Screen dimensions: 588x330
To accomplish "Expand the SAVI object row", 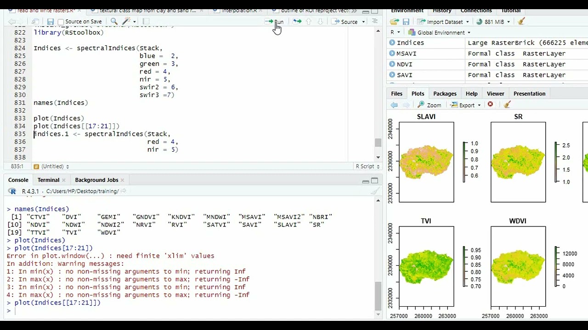I will coord(392,75).
